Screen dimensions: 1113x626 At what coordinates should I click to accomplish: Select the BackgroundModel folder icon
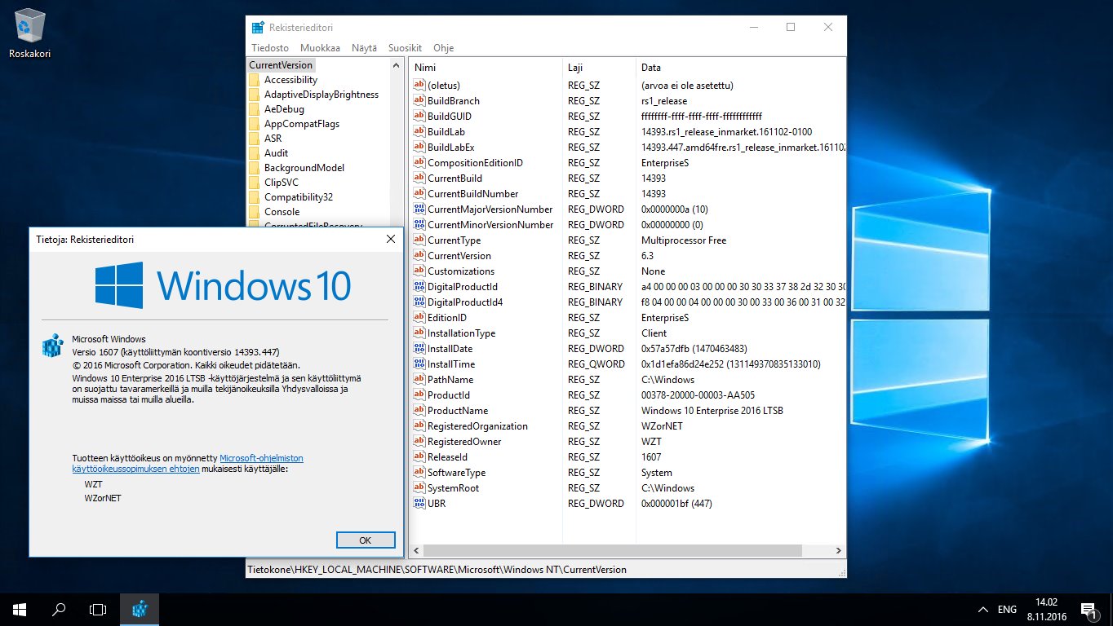point(254,168)
